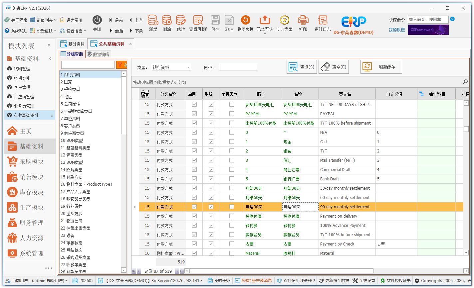Open 人力资源 HR module
The width and height of the screenshot is (474, 288).
point(30,238)
